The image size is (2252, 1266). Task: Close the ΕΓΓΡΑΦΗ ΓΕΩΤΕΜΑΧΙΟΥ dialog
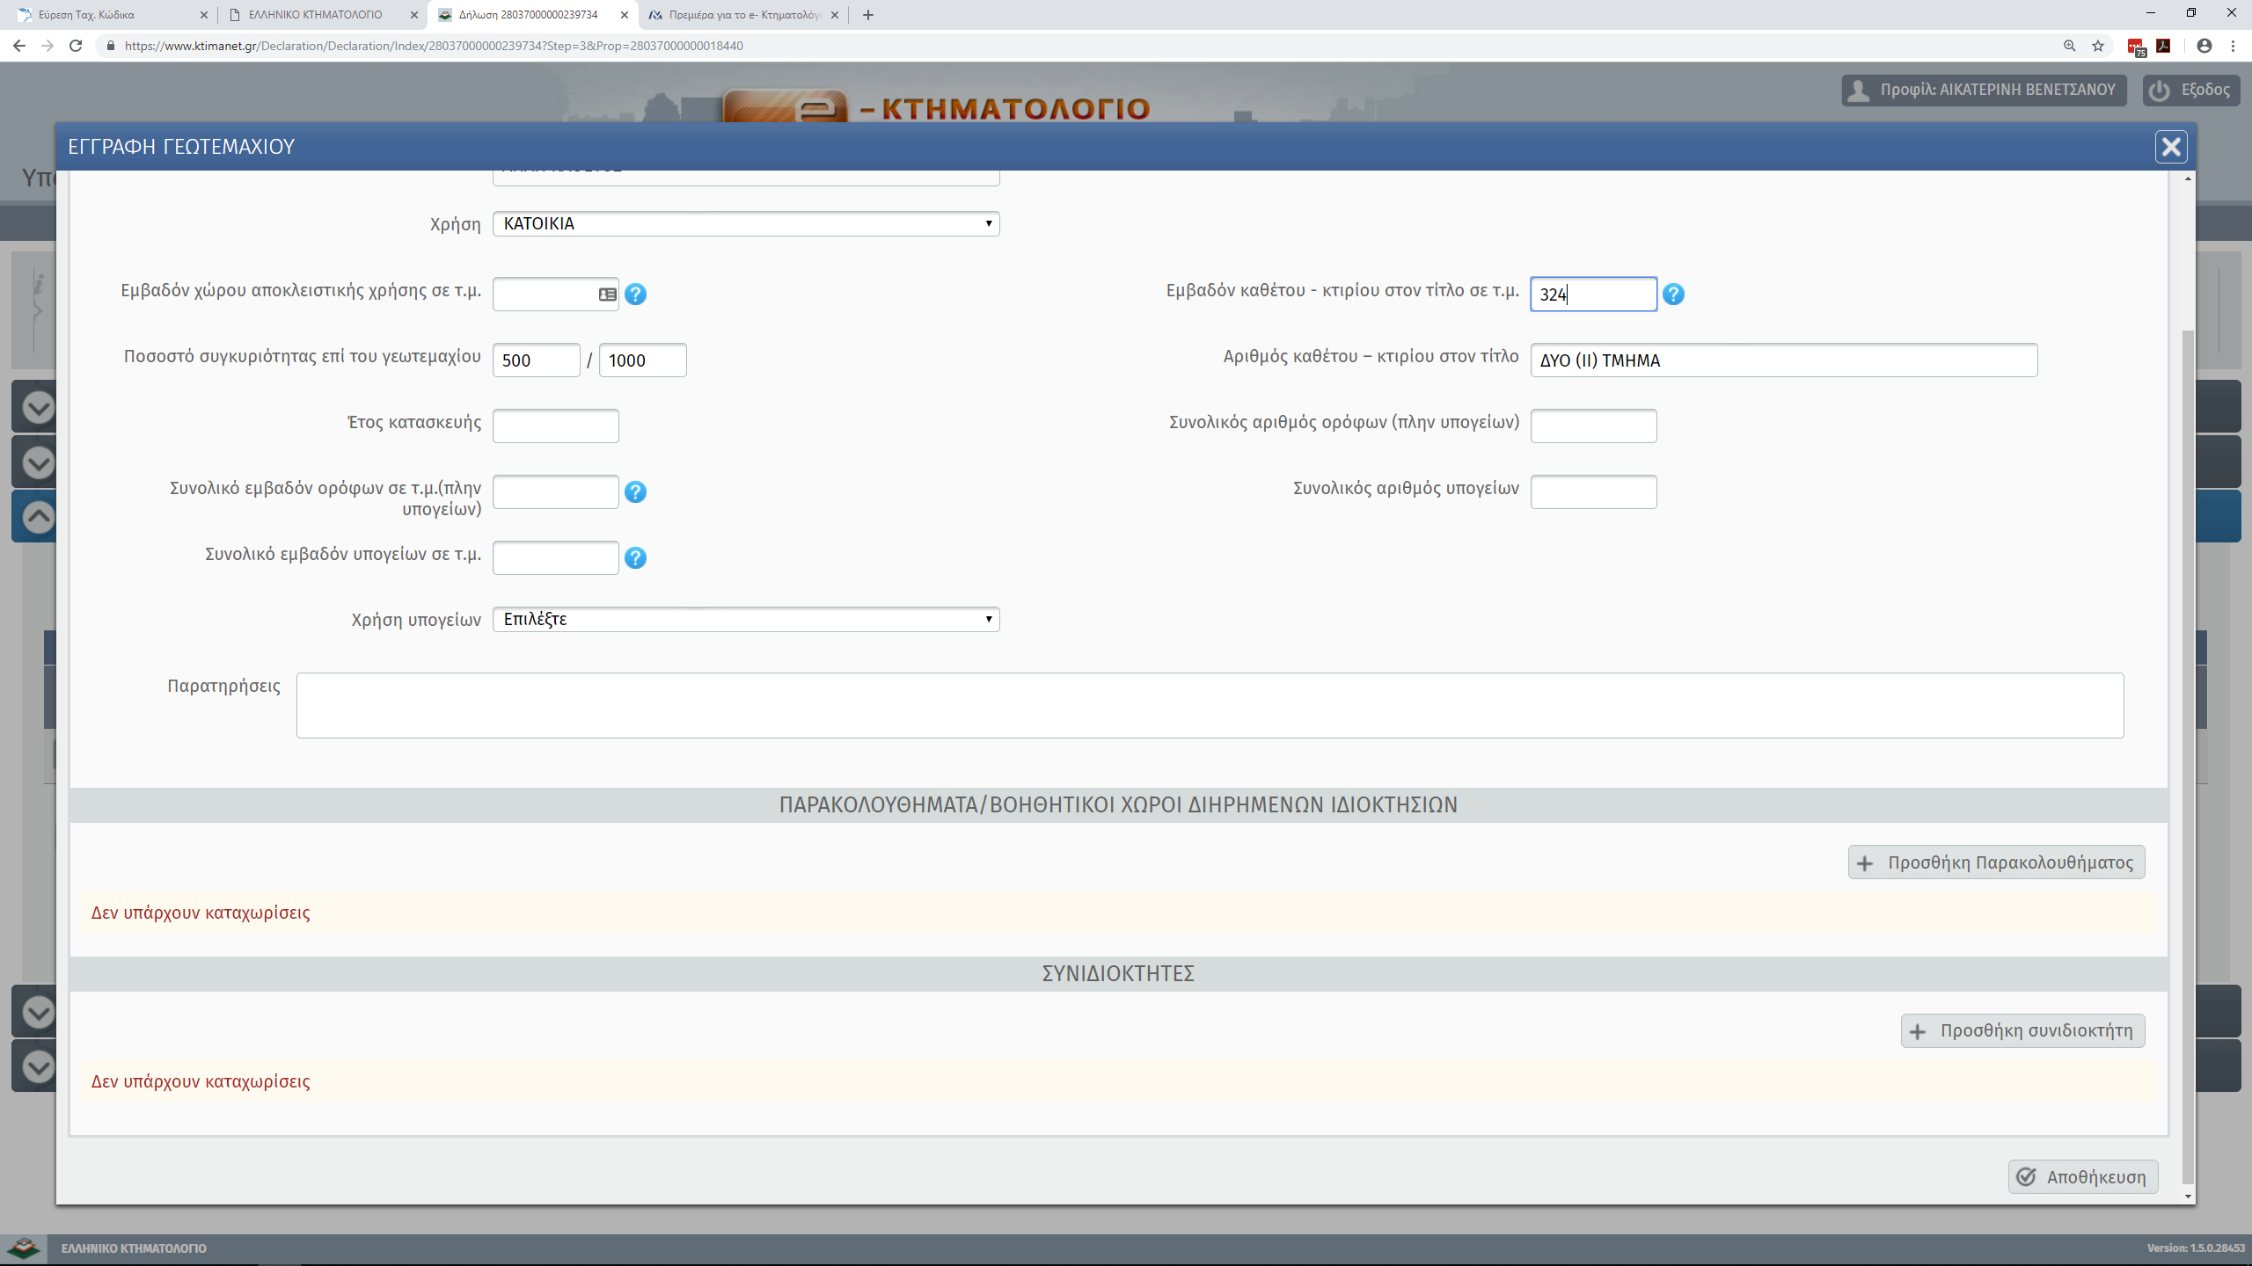(2170, 147)
